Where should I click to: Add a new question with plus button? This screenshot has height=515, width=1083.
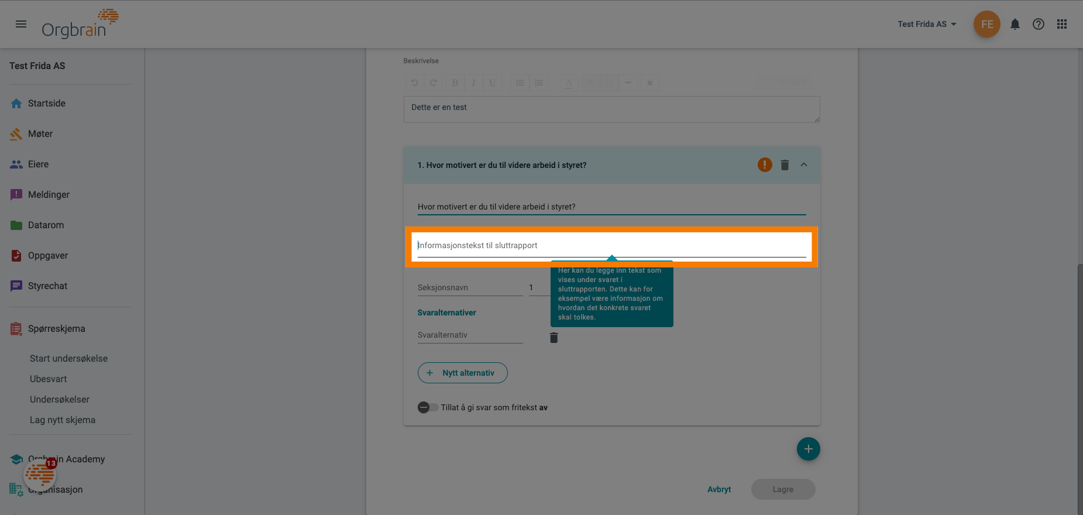coord(808,449)
